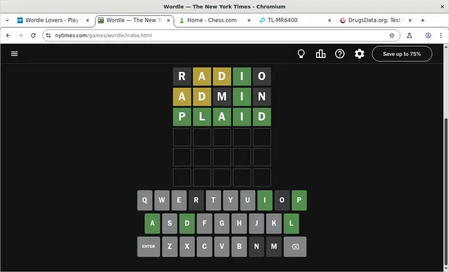Close the Chess.com tab

pyautogui.click(x=249, y=20)
